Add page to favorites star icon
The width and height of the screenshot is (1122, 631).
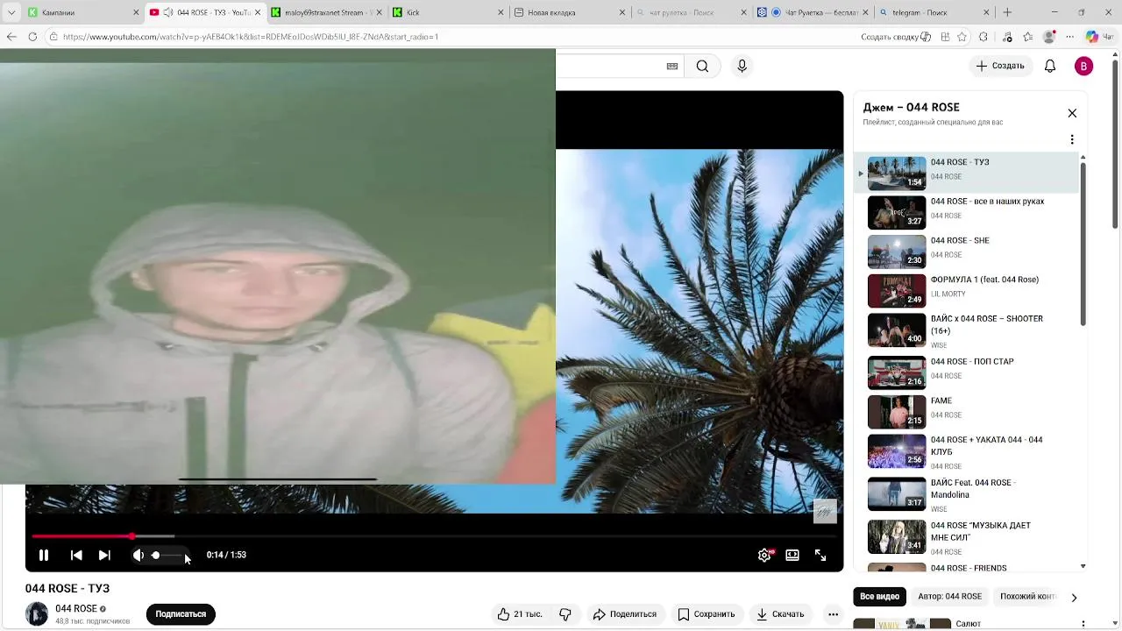click(x=962, y=37)
